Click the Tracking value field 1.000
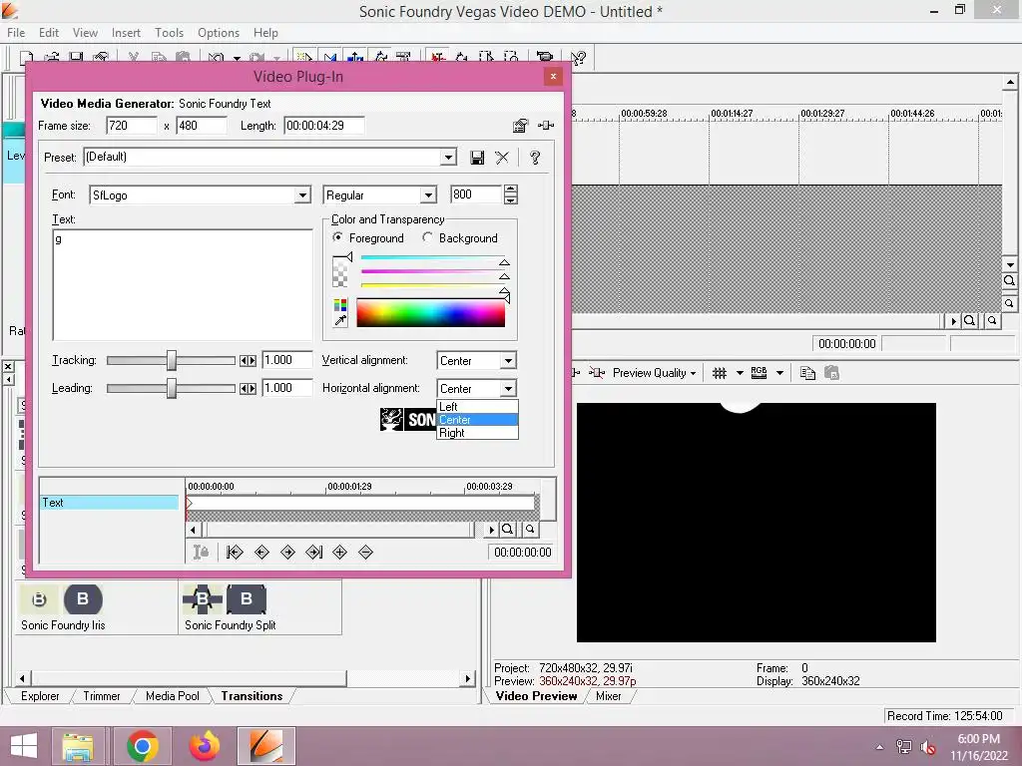This screenshot has width=1022, height=766. pos(286,360)
